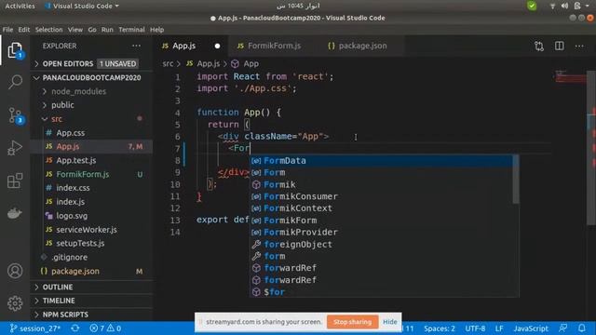Open the Source Control view
Screen dimensions: 596x335
point(15,115)
